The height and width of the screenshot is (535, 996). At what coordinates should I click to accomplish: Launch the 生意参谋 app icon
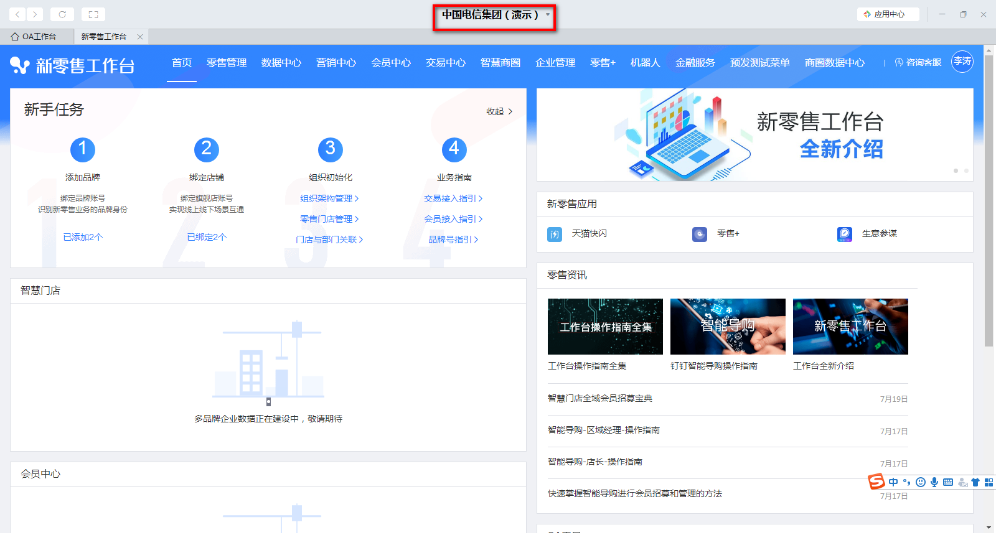[x=845, y=234]
